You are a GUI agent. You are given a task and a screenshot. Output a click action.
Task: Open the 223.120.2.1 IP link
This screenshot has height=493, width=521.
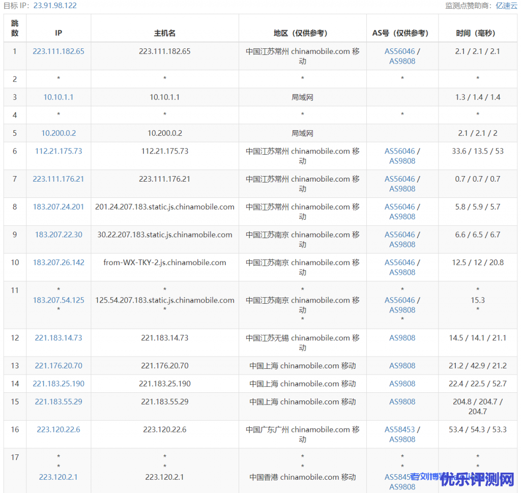point(59,477)
